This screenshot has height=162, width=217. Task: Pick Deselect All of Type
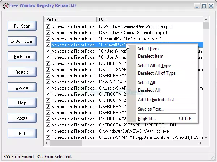click(x=157, y=73)
